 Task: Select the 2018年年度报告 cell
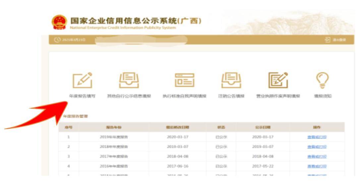(x=114, y=147)
